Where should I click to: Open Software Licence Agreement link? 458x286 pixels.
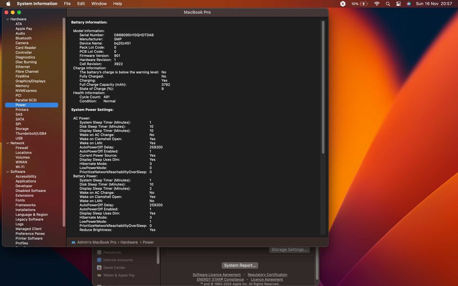(x=217, y=275)
